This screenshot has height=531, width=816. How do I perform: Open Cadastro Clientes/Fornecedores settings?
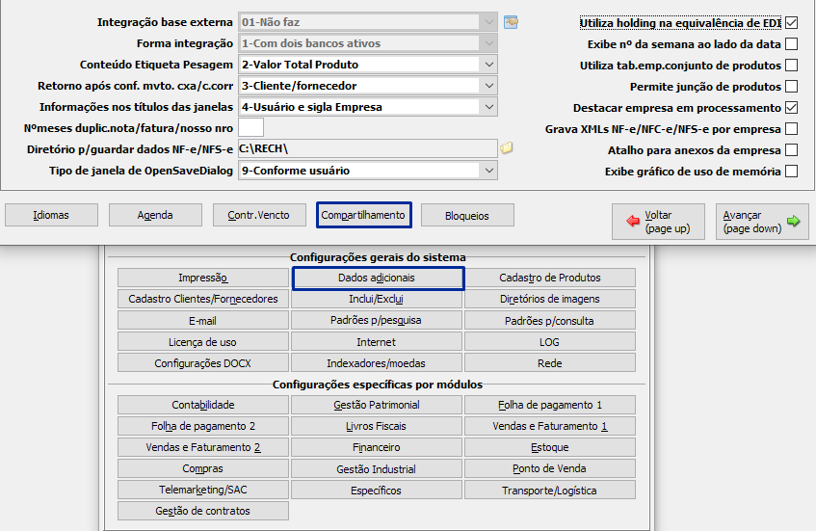pos(203,299)
